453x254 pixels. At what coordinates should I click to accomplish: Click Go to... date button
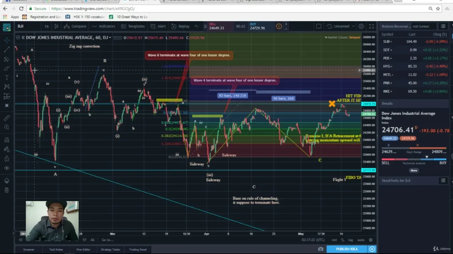107,240
